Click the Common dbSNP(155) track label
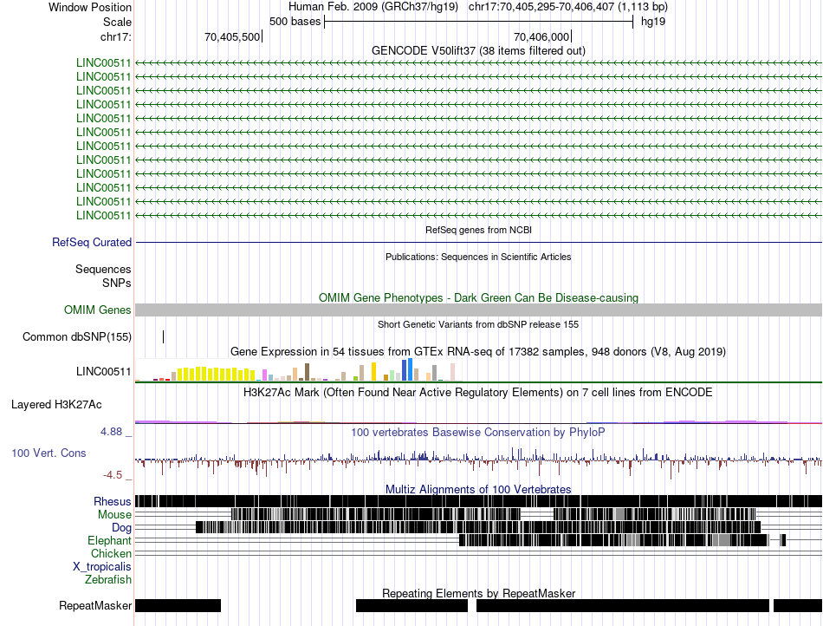 tap(77, 336)
